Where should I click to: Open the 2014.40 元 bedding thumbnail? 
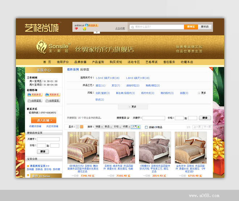pyautogui.click(x=155, y=148)
